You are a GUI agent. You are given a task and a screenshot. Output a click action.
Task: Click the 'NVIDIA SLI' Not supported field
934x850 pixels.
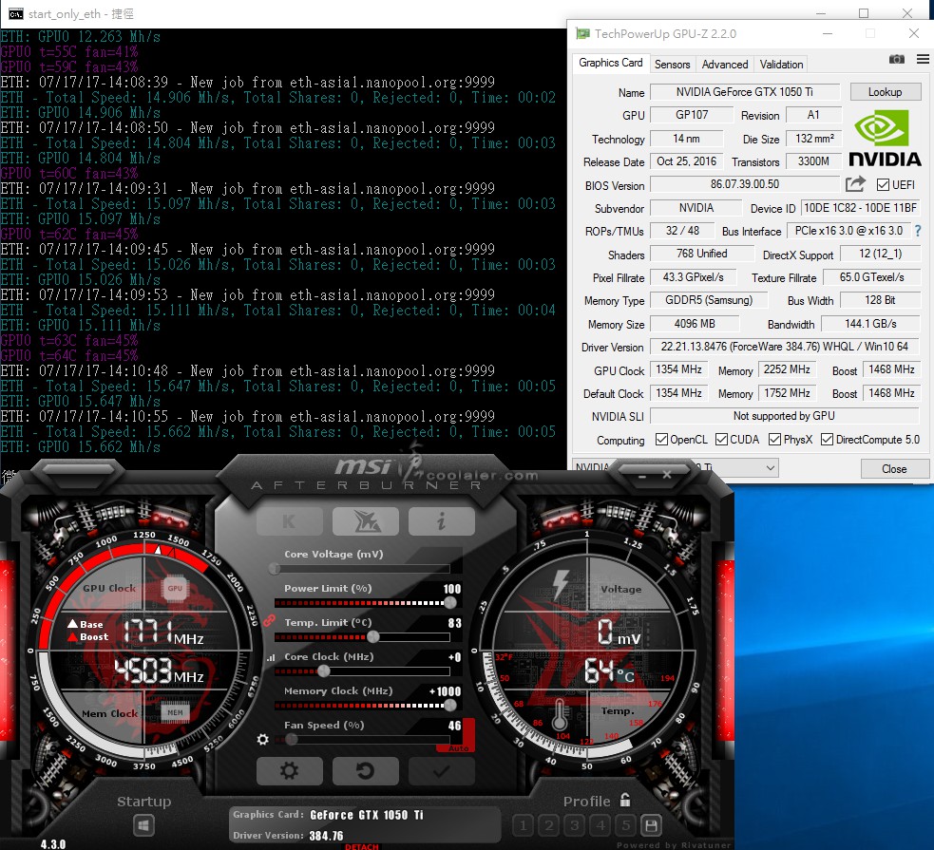click(785, 415)
